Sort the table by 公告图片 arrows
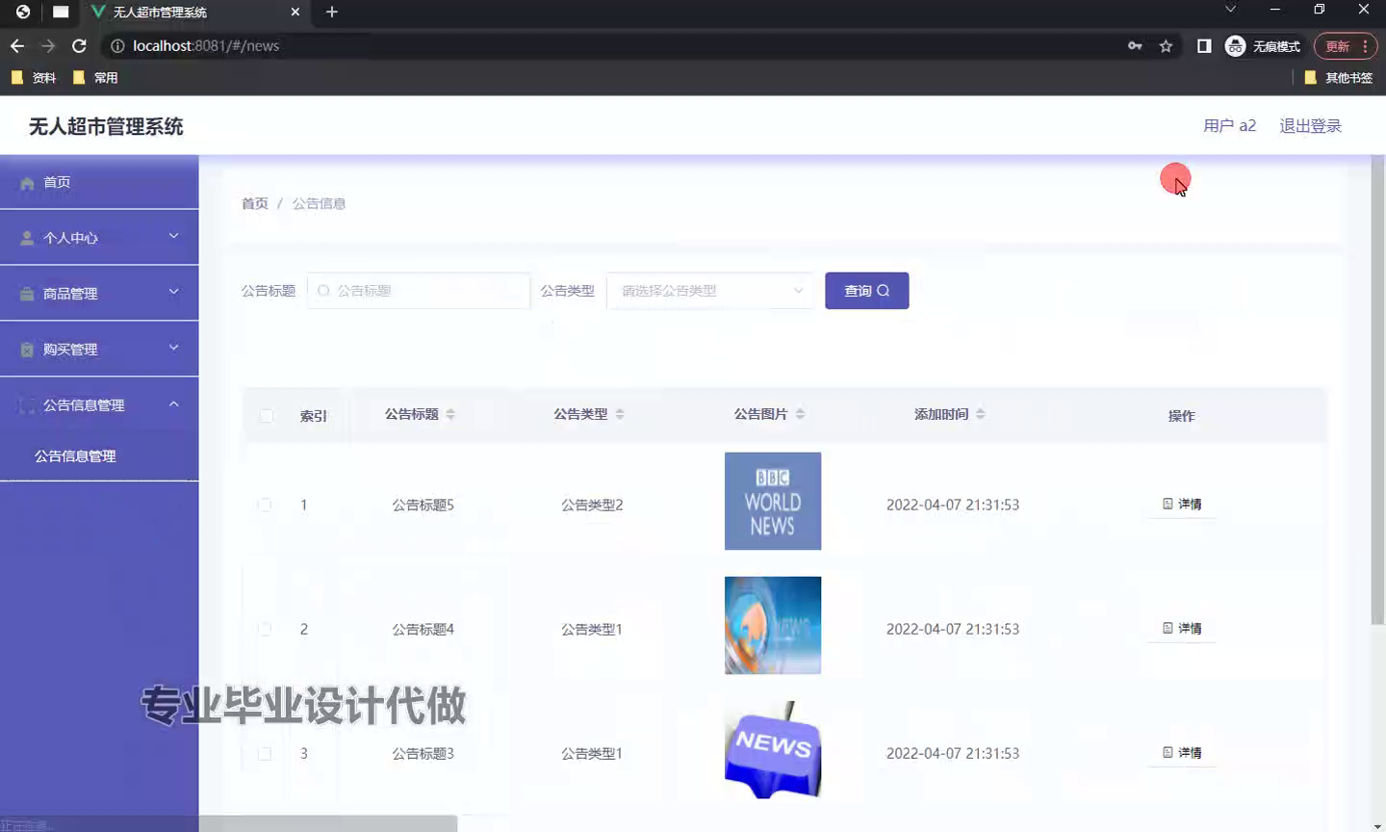This screenshot has width=1386, height=832. tap(800, 414)
